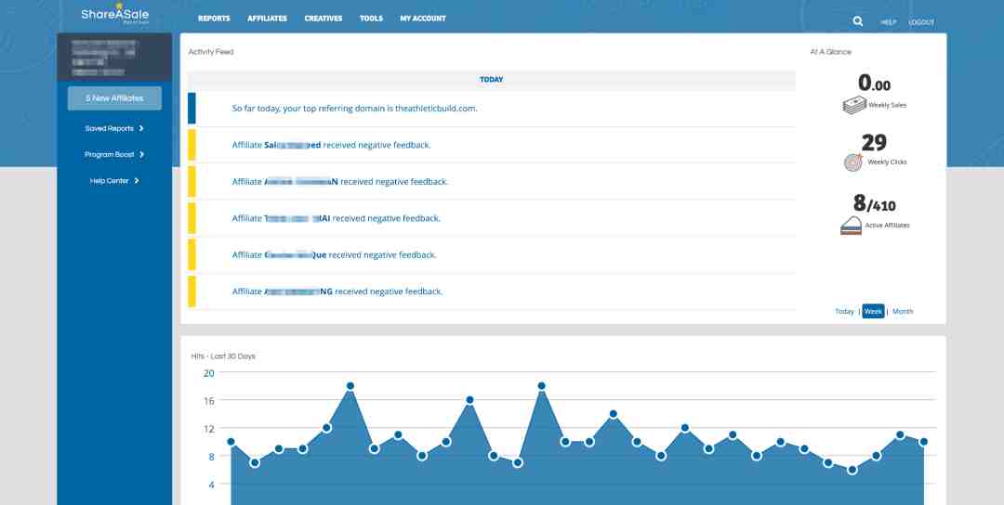Switch At A Glance to Today
This screenshot has height=505, width=1004.
pos(844,312)
